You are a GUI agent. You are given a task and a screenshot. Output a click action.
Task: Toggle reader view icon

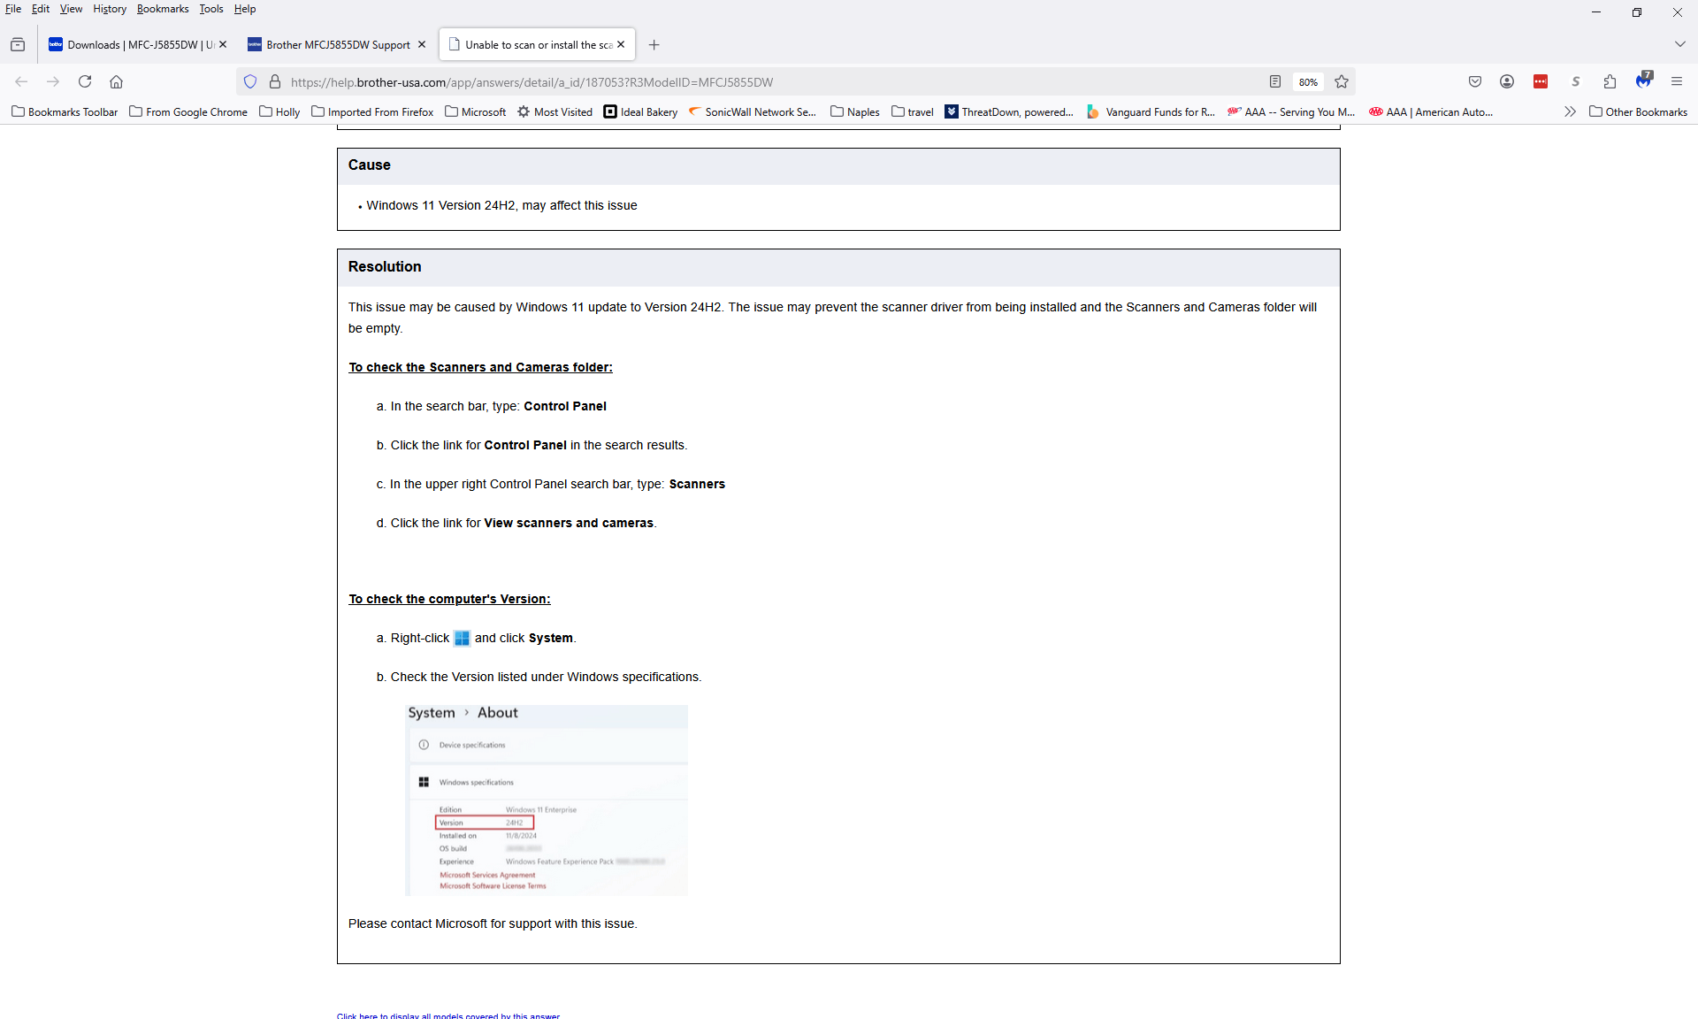pyautogui.click(x=1274, y=81)
